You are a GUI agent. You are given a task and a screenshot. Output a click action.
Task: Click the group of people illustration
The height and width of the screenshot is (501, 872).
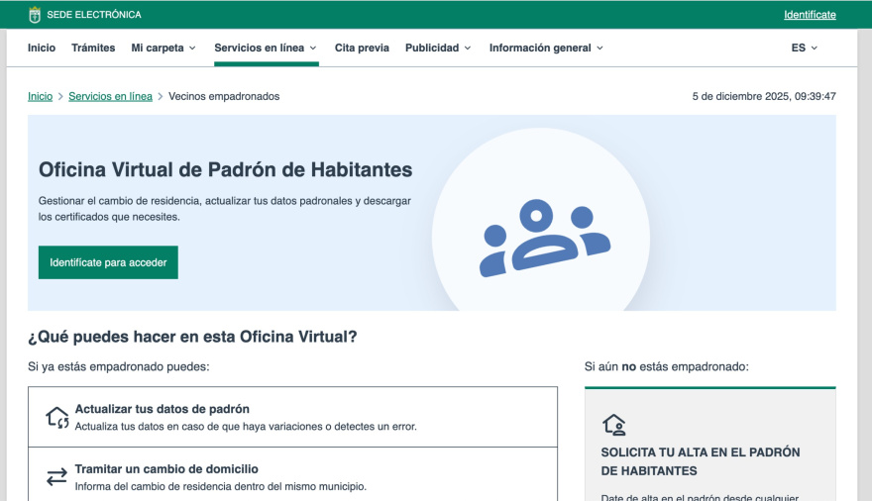coord(544,238)
